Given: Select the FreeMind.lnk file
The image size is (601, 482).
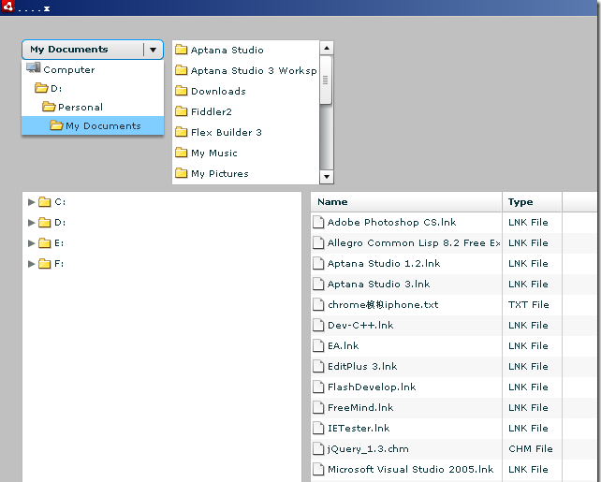Looking at the screenshot, I should click(360, 408).
